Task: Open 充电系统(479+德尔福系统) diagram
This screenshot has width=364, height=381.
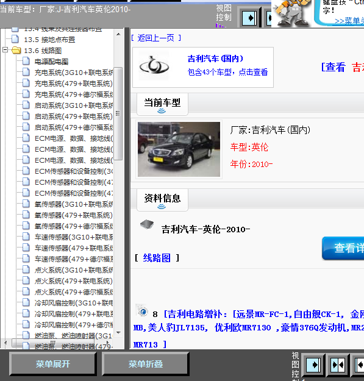Action: click(x=74, y=94)
